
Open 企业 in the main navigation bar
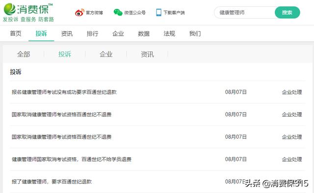tap(118, 33)
